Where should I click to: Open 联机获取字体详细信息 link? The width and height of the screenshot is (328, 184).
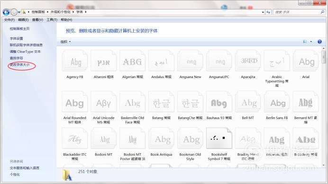(x=26, y=45)
